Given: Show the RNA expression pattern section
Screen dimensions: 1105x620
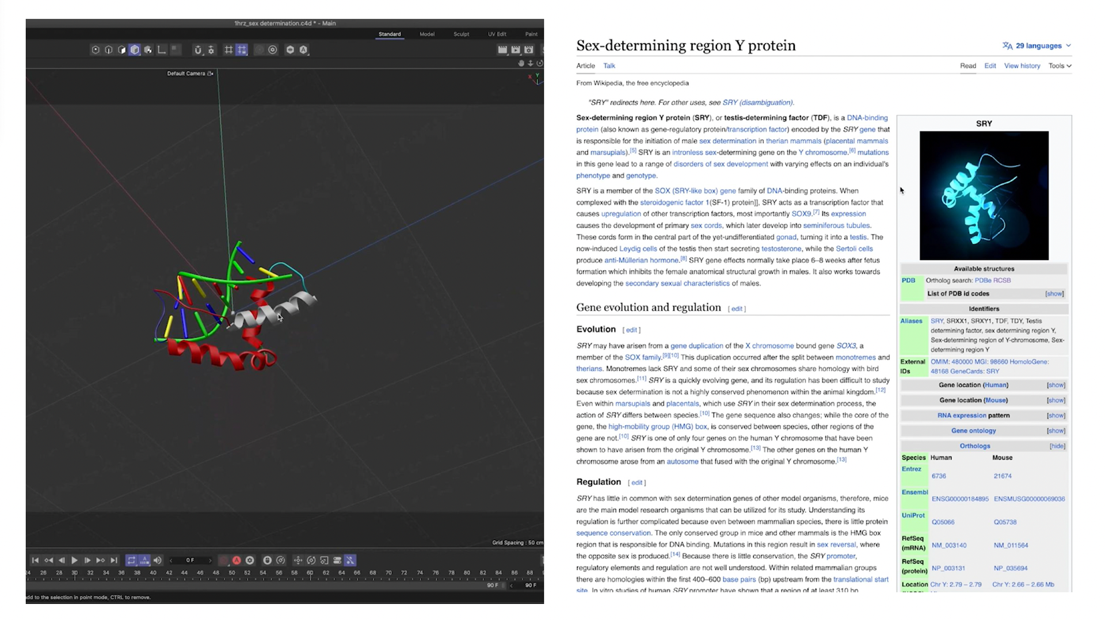Looking at the screenshot, I should (1056, 416).
